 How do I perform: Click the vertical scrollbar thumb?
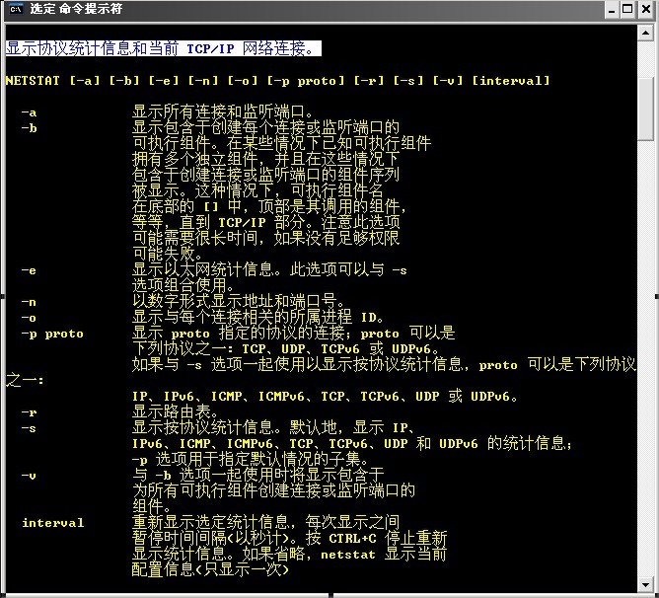(x=645, y=109)
